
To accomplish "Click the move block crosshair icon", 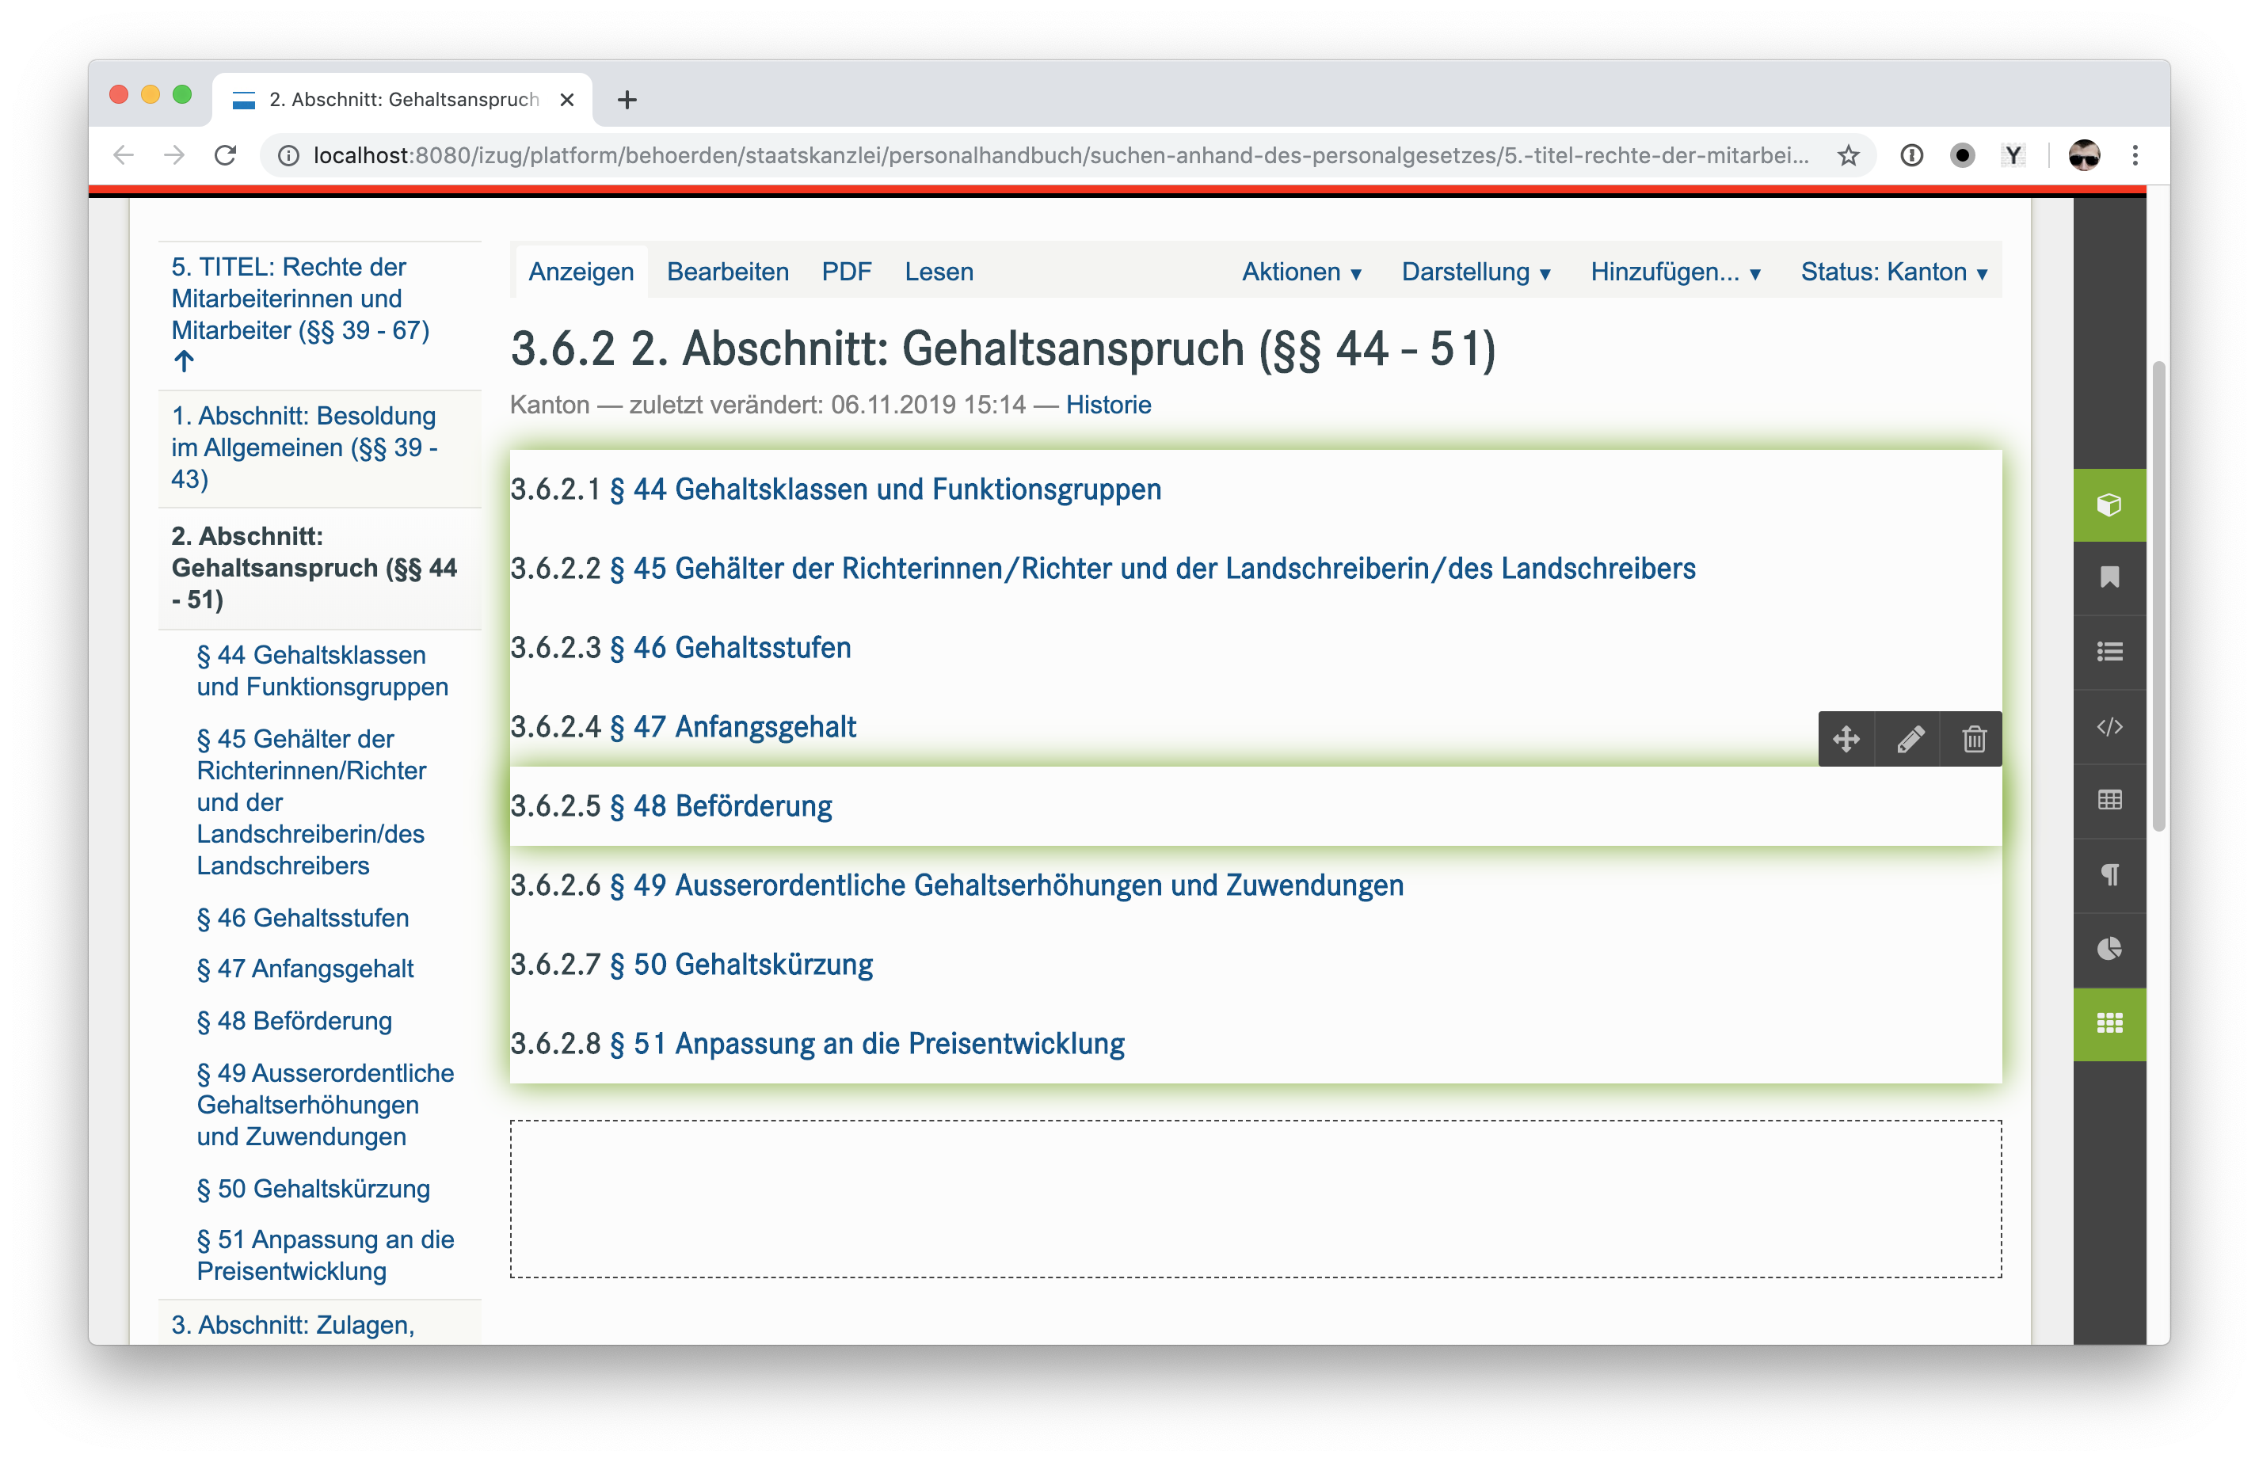I will coord(1846,739).
